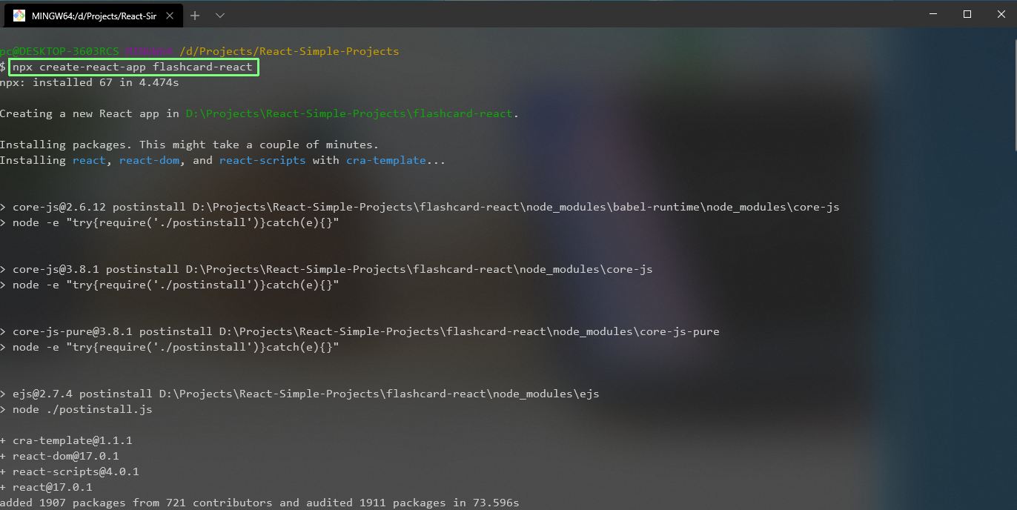Image resolution: width=1017 pixels, height=510 pixels.
Task: Click the DESKTOP-3603RCS user host text
Action: tap(59, 51)
